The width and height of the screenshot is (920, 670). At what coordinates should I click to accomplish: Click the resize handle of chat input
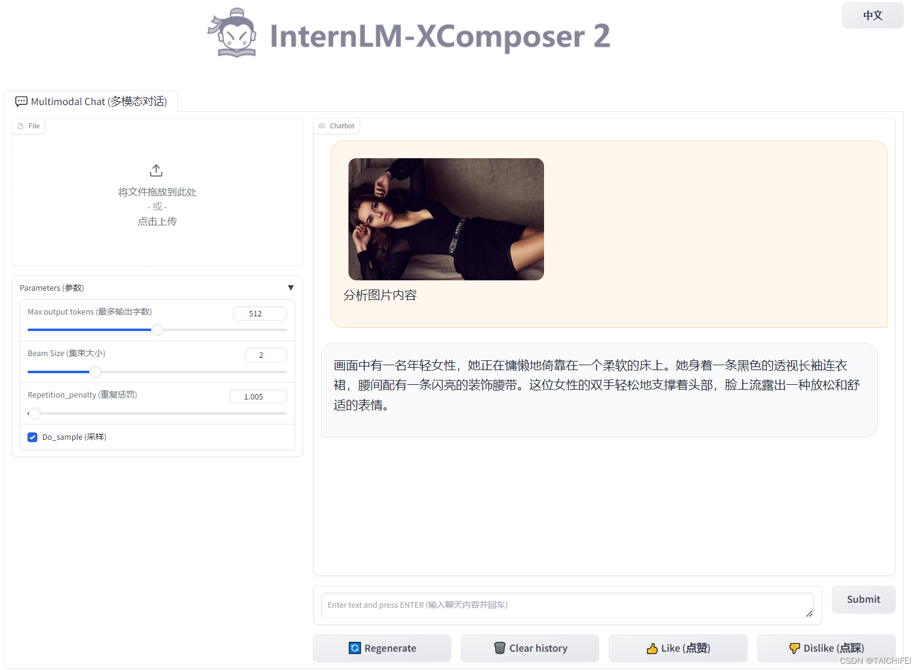click(x=809, y=613)
